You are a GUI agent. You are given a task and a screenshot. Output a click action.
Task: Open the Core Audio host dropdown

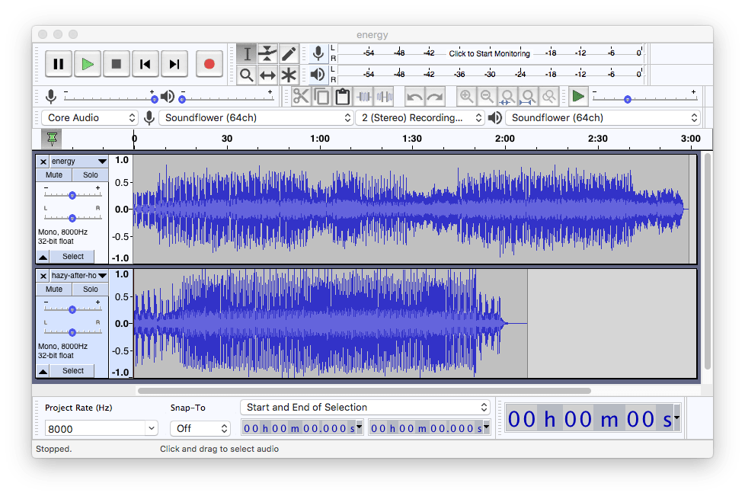[90, 118]
